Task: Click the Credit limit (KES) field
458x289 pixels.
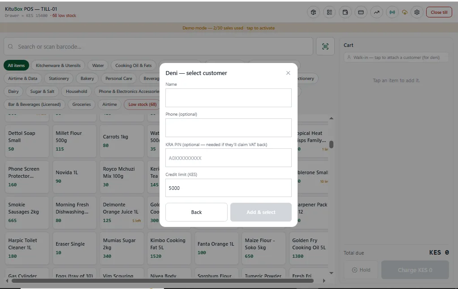Action: click(x=229, y=188)
